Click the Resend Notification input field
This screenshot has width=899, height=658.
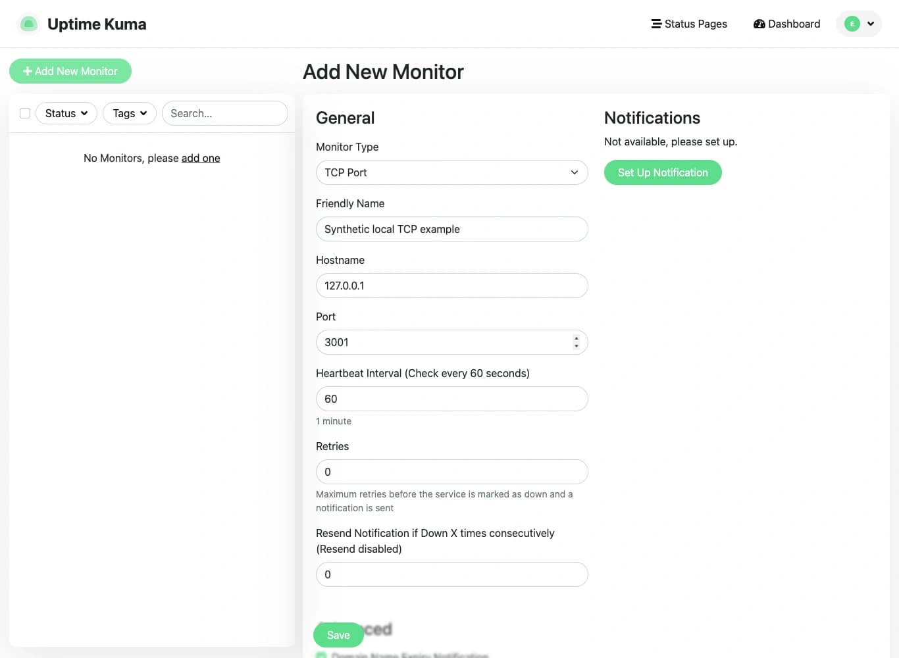452,574
